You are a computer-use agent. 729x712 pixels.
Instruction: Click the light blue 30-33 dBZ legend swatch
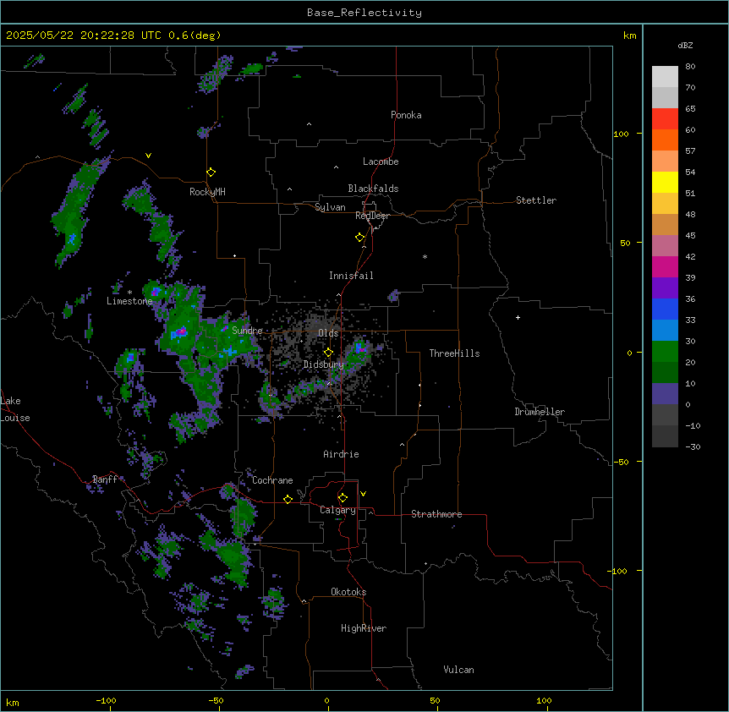point(665,330)
